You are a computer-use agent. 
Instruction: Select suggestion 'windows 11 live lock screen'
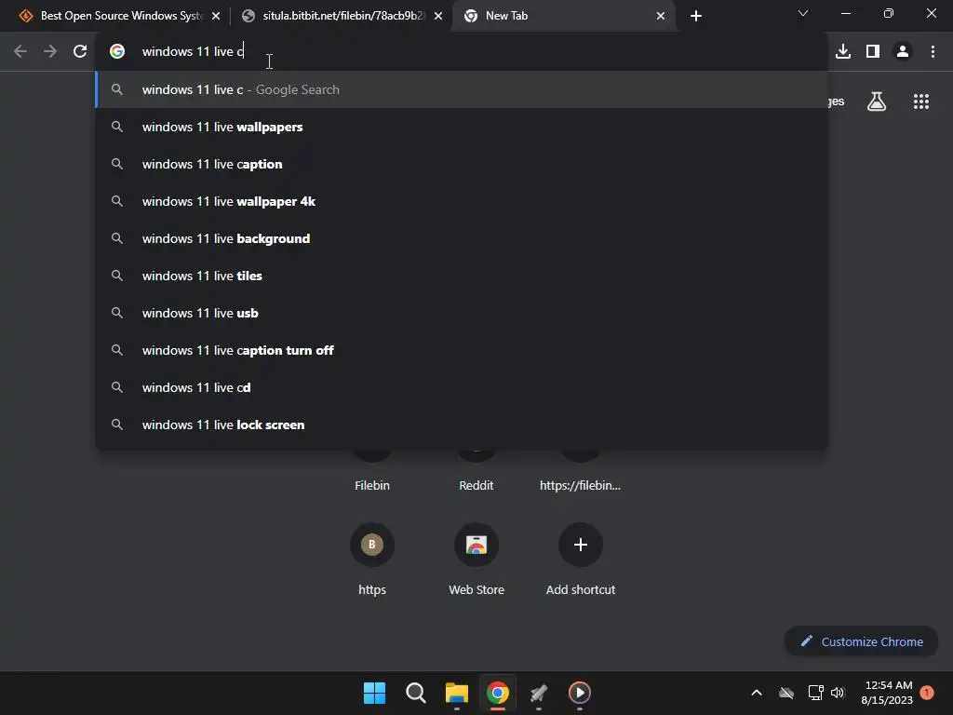(462, 425)
